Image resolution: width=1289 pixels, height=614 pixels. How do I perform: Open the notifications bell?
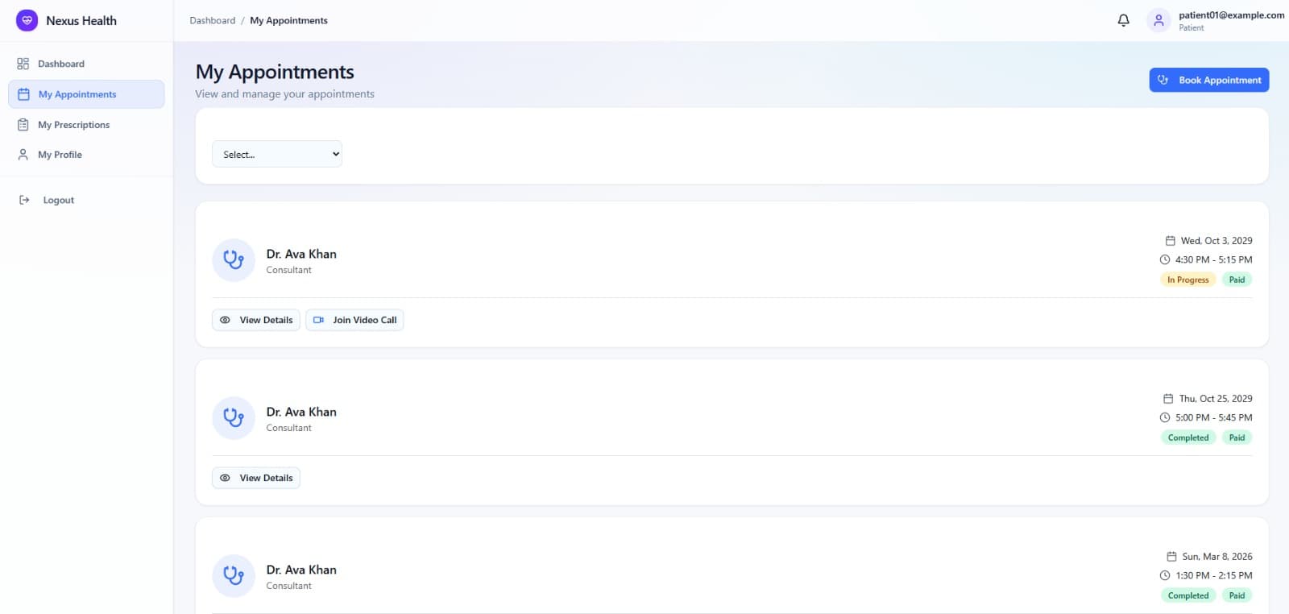coord(1123,20)
